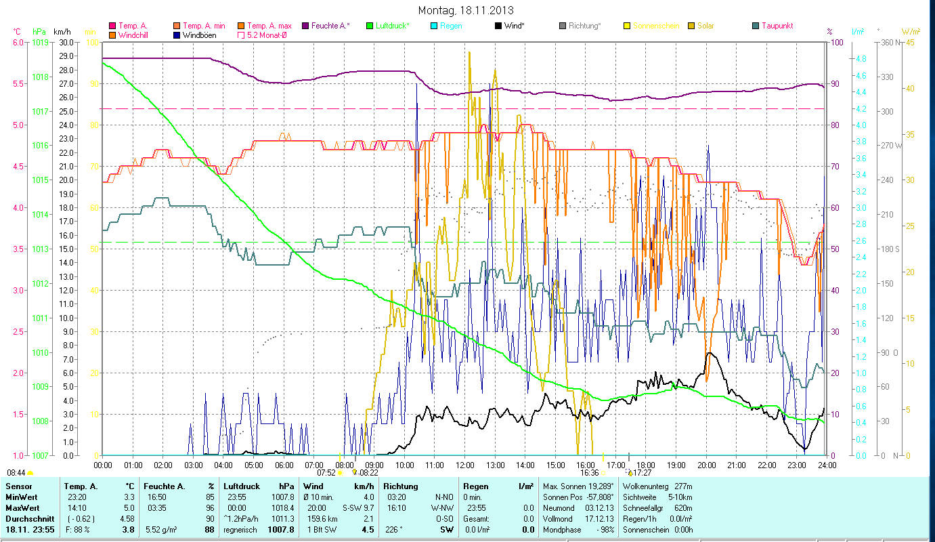Click the black Wind* legend square
The height and width of the screenshot is (542, 935).
498,26
